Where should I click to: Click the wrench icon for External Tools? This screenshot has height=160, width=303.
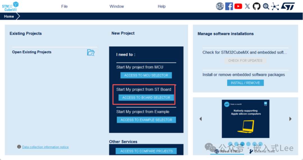pyautogui.click(x=251, y=151)
